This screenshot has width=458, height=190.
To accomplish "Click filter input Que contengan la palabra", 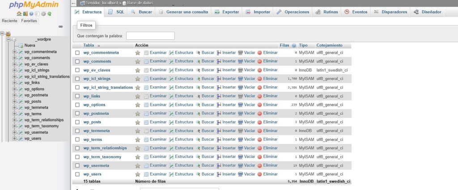I will 150,36.
